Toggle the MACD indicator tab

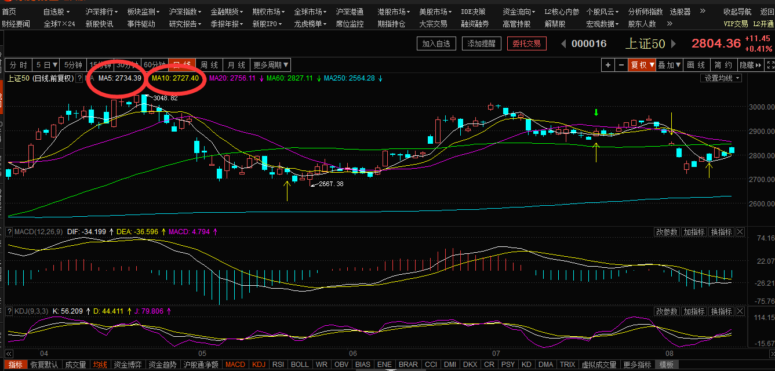[235, 365]
